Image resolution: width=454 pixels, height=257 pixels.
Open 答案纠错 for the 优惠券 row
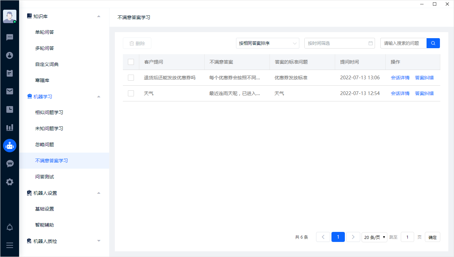coord(424,78)
